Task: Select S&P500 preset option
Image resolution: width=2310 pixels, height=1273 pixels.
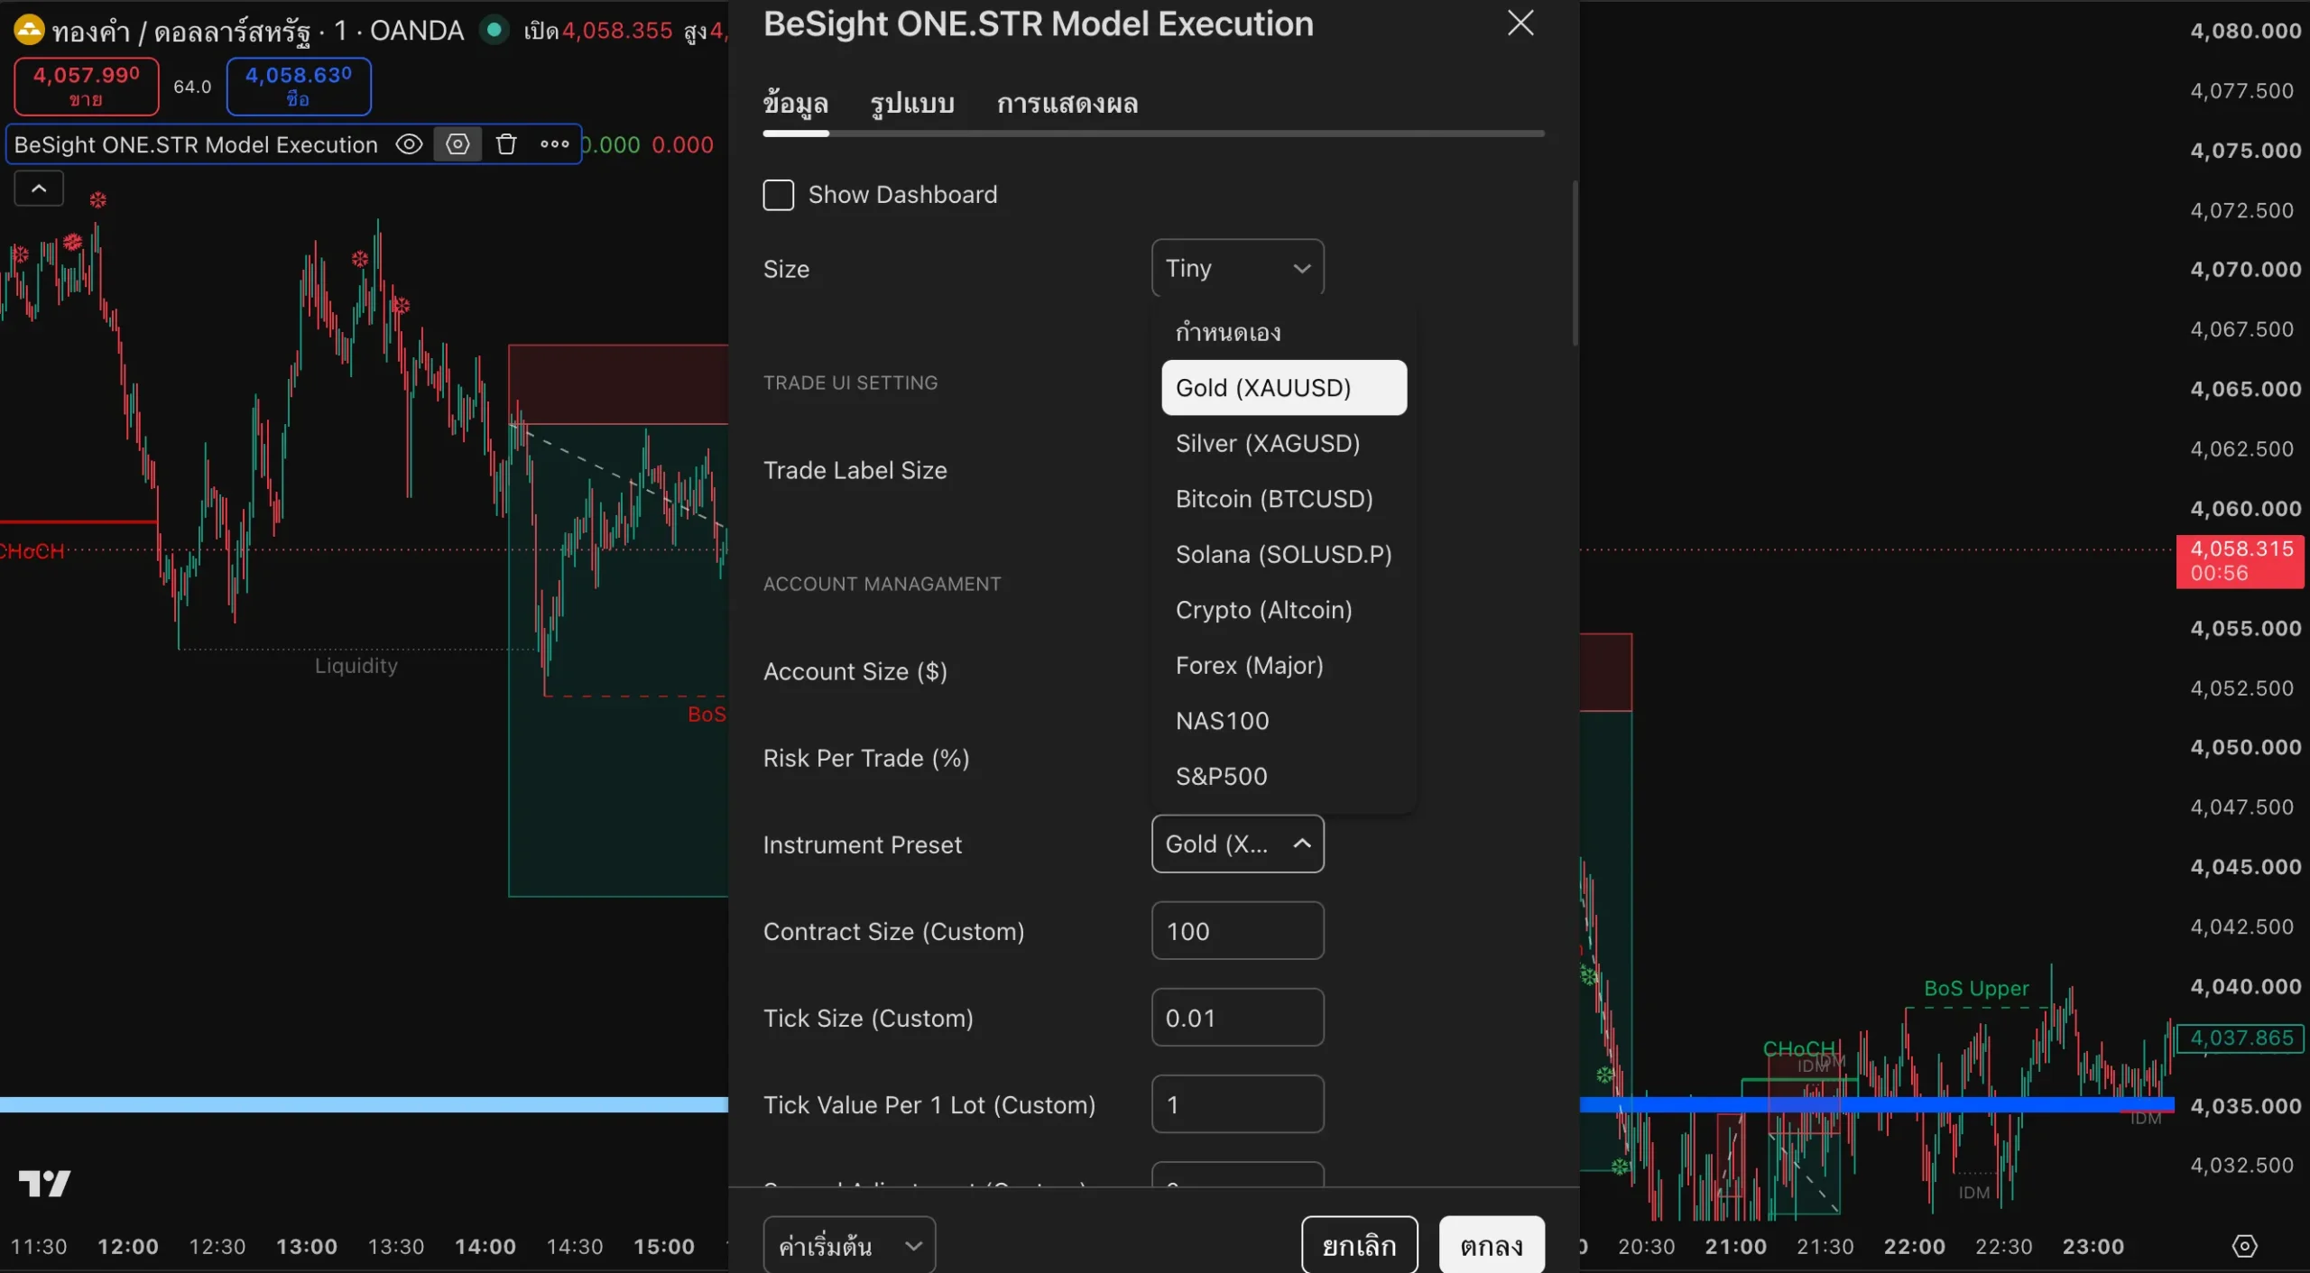Action: [x=1284, y=776]
